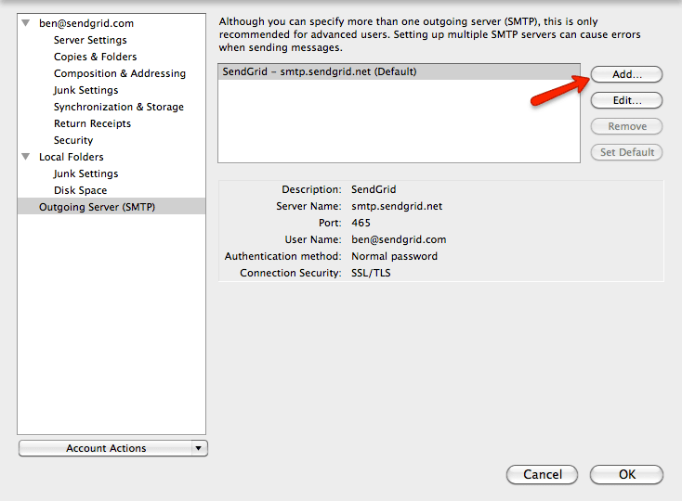Image resolution: width=682 pixels, height=501 pixels.
Task: Select the ben@sendgrid.com account
Action: pos(86,23)
